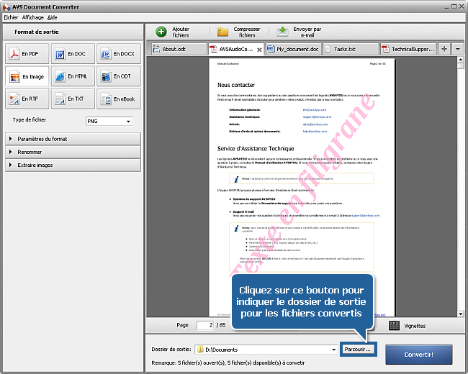
Task: Choose the En ODT output format
Action: click(119, 76)
